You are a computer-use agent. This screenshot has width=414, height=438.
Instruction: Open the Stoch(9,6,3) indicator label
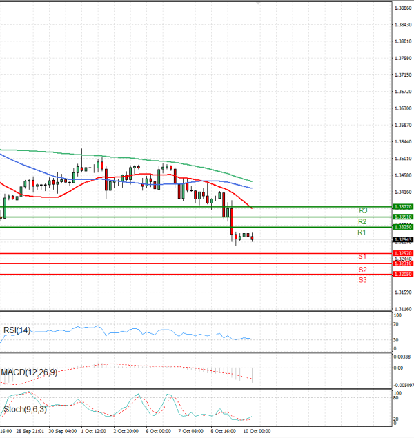pyautogui.click(x=26, y=410)
